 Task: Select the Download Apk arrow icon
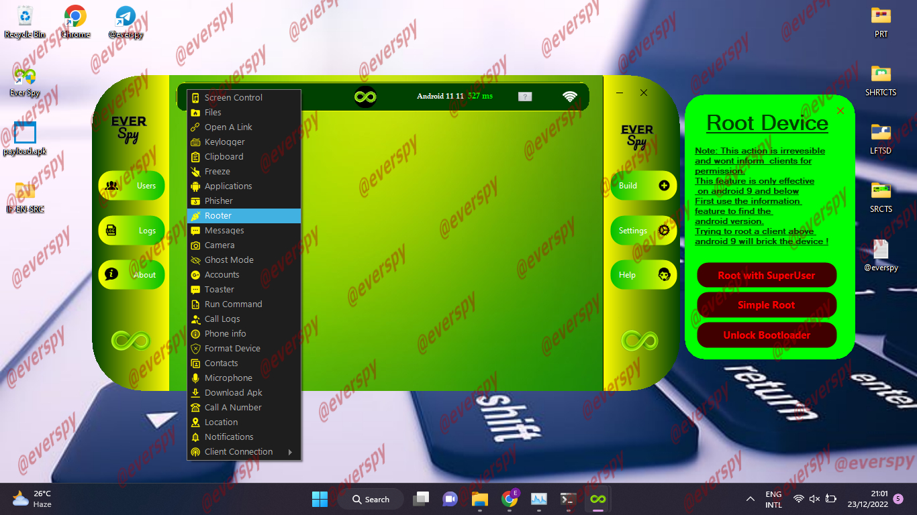pos(195,393)
